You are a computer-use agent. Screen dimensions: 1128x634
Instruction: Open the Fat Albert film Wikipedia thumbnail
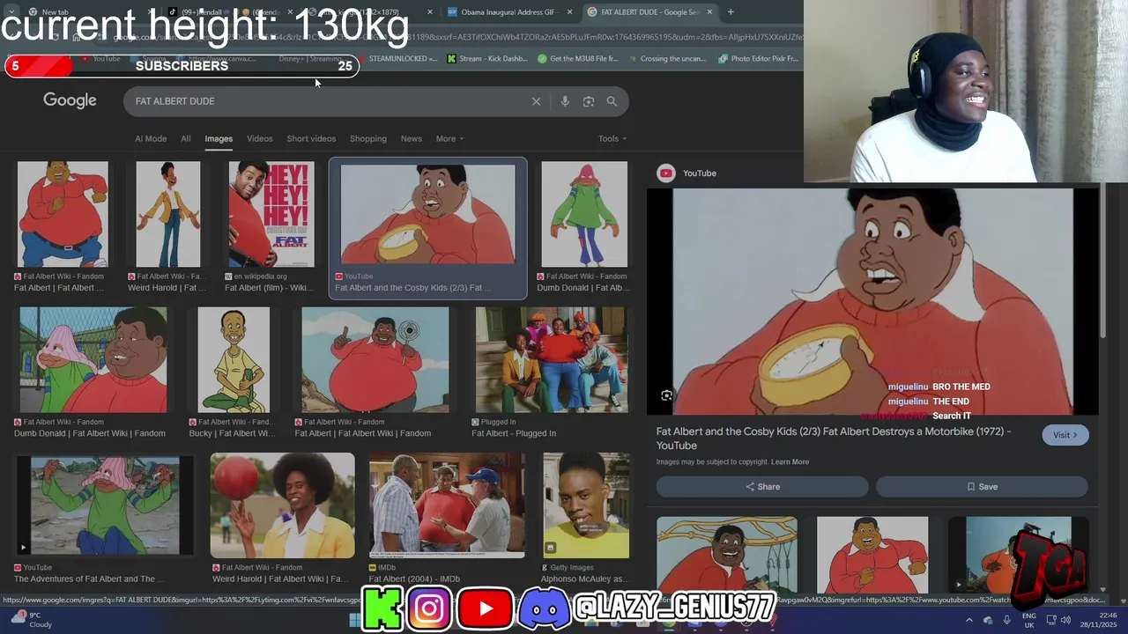(x=271, y=214)
